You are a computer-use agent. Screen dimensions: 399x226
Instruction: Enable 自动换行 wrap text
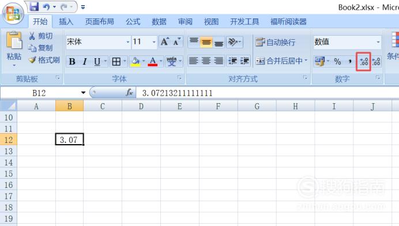click(x=276, y=42)
